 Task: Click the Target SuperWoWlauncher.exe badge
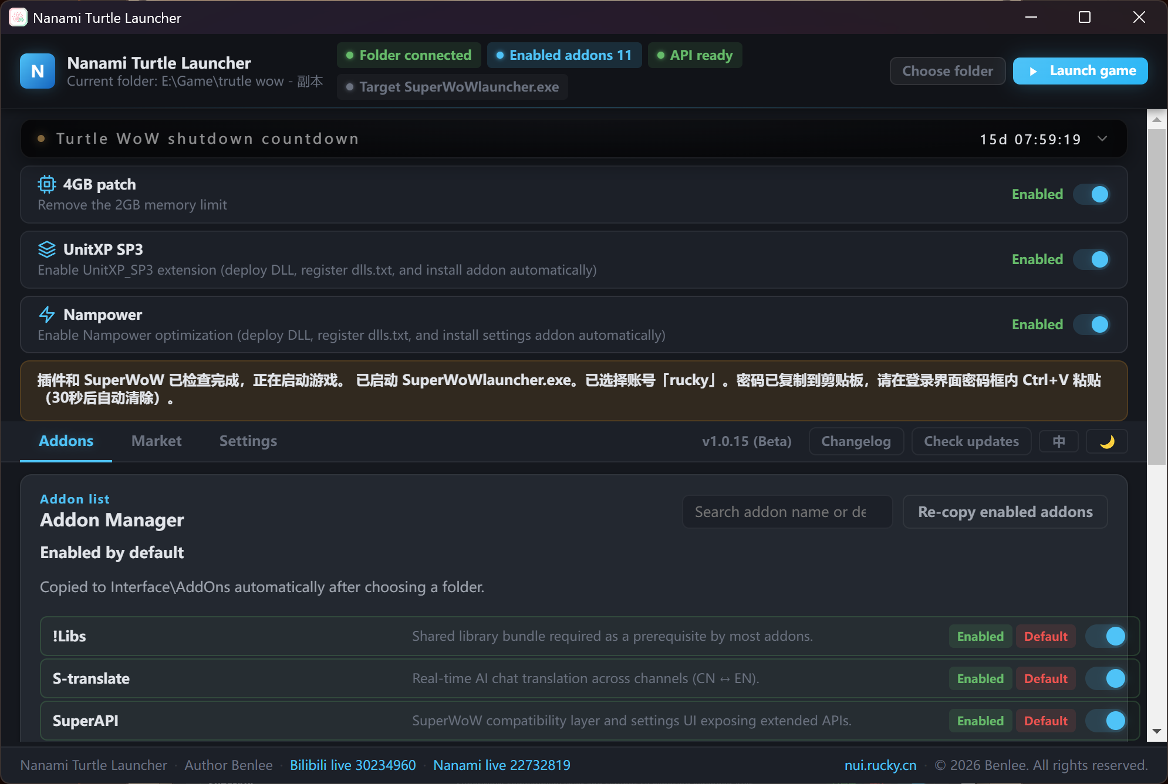[x=453, y=87]
